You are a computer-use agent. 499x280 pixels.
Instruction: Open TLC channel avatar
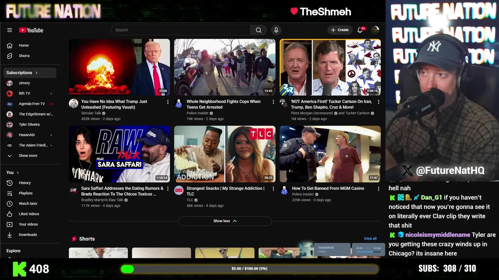click(x=179, y=190)
